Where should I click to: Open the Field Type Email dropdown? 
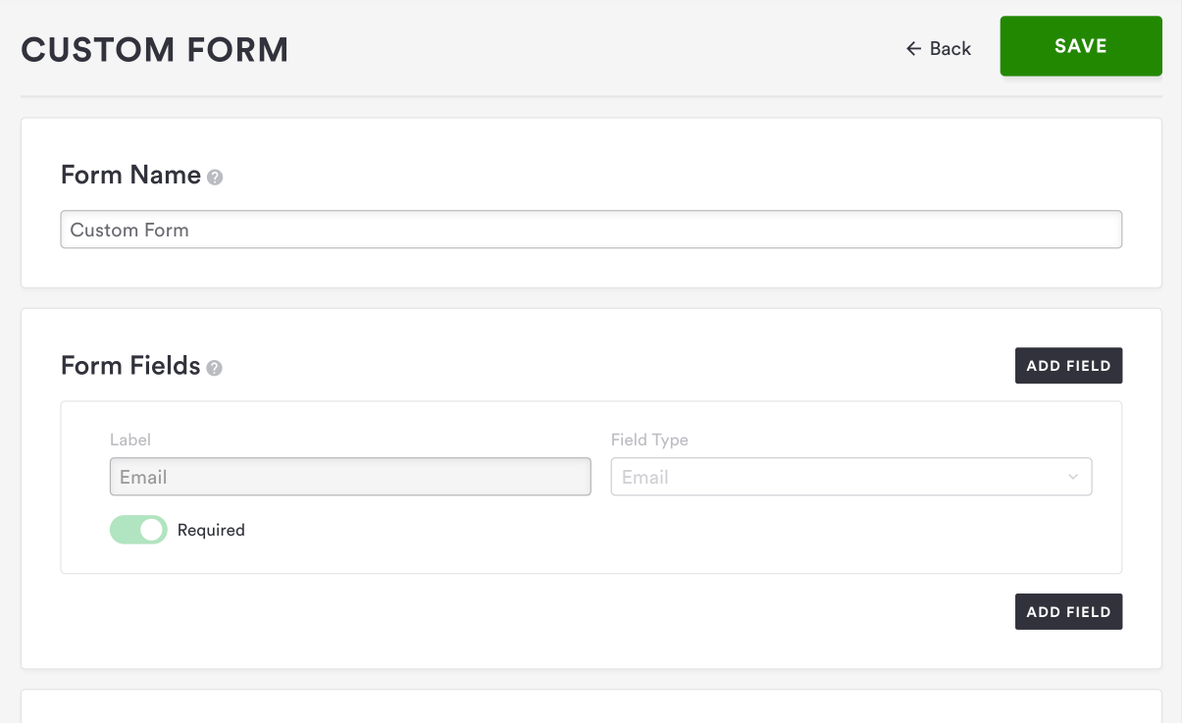coord(850,478)
